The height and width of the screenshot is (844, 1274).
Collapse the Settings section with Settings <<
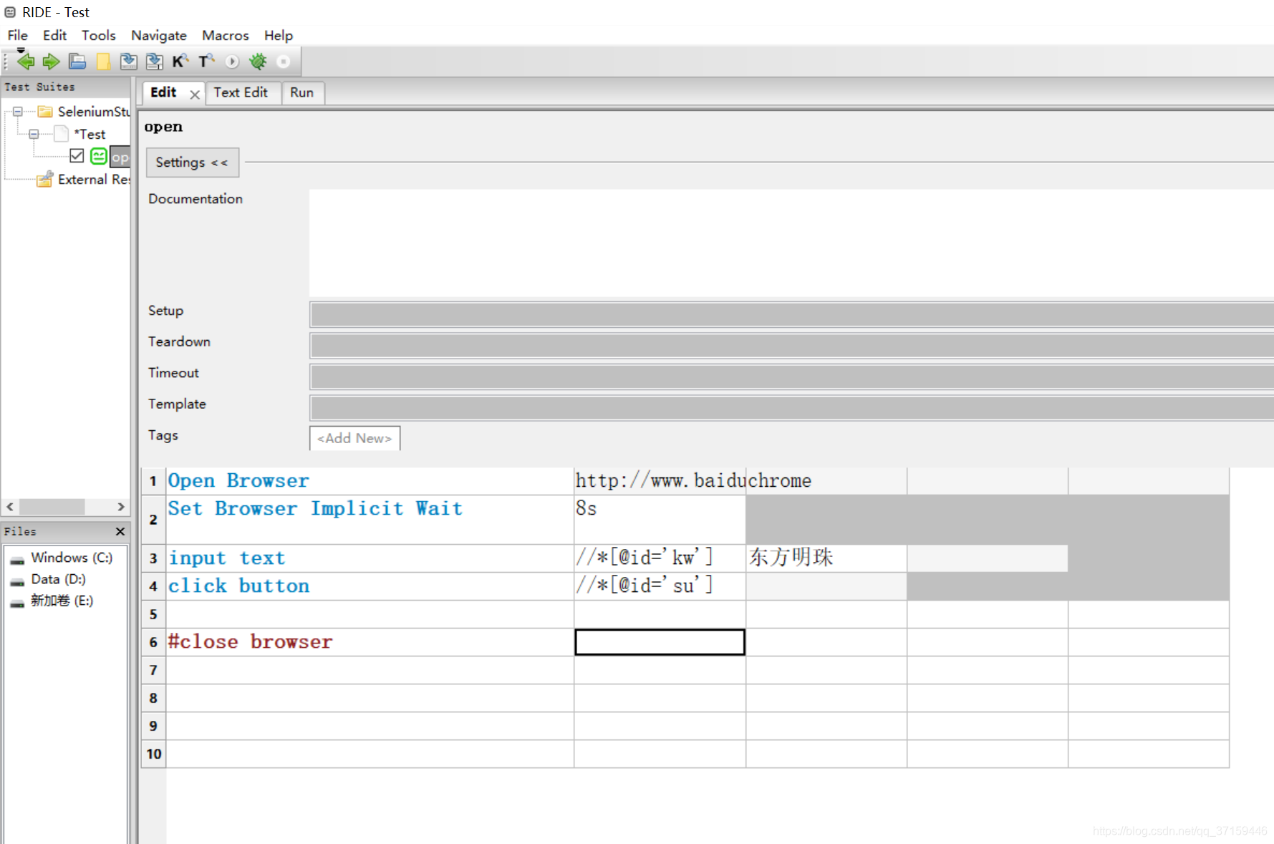coord(192,163)
